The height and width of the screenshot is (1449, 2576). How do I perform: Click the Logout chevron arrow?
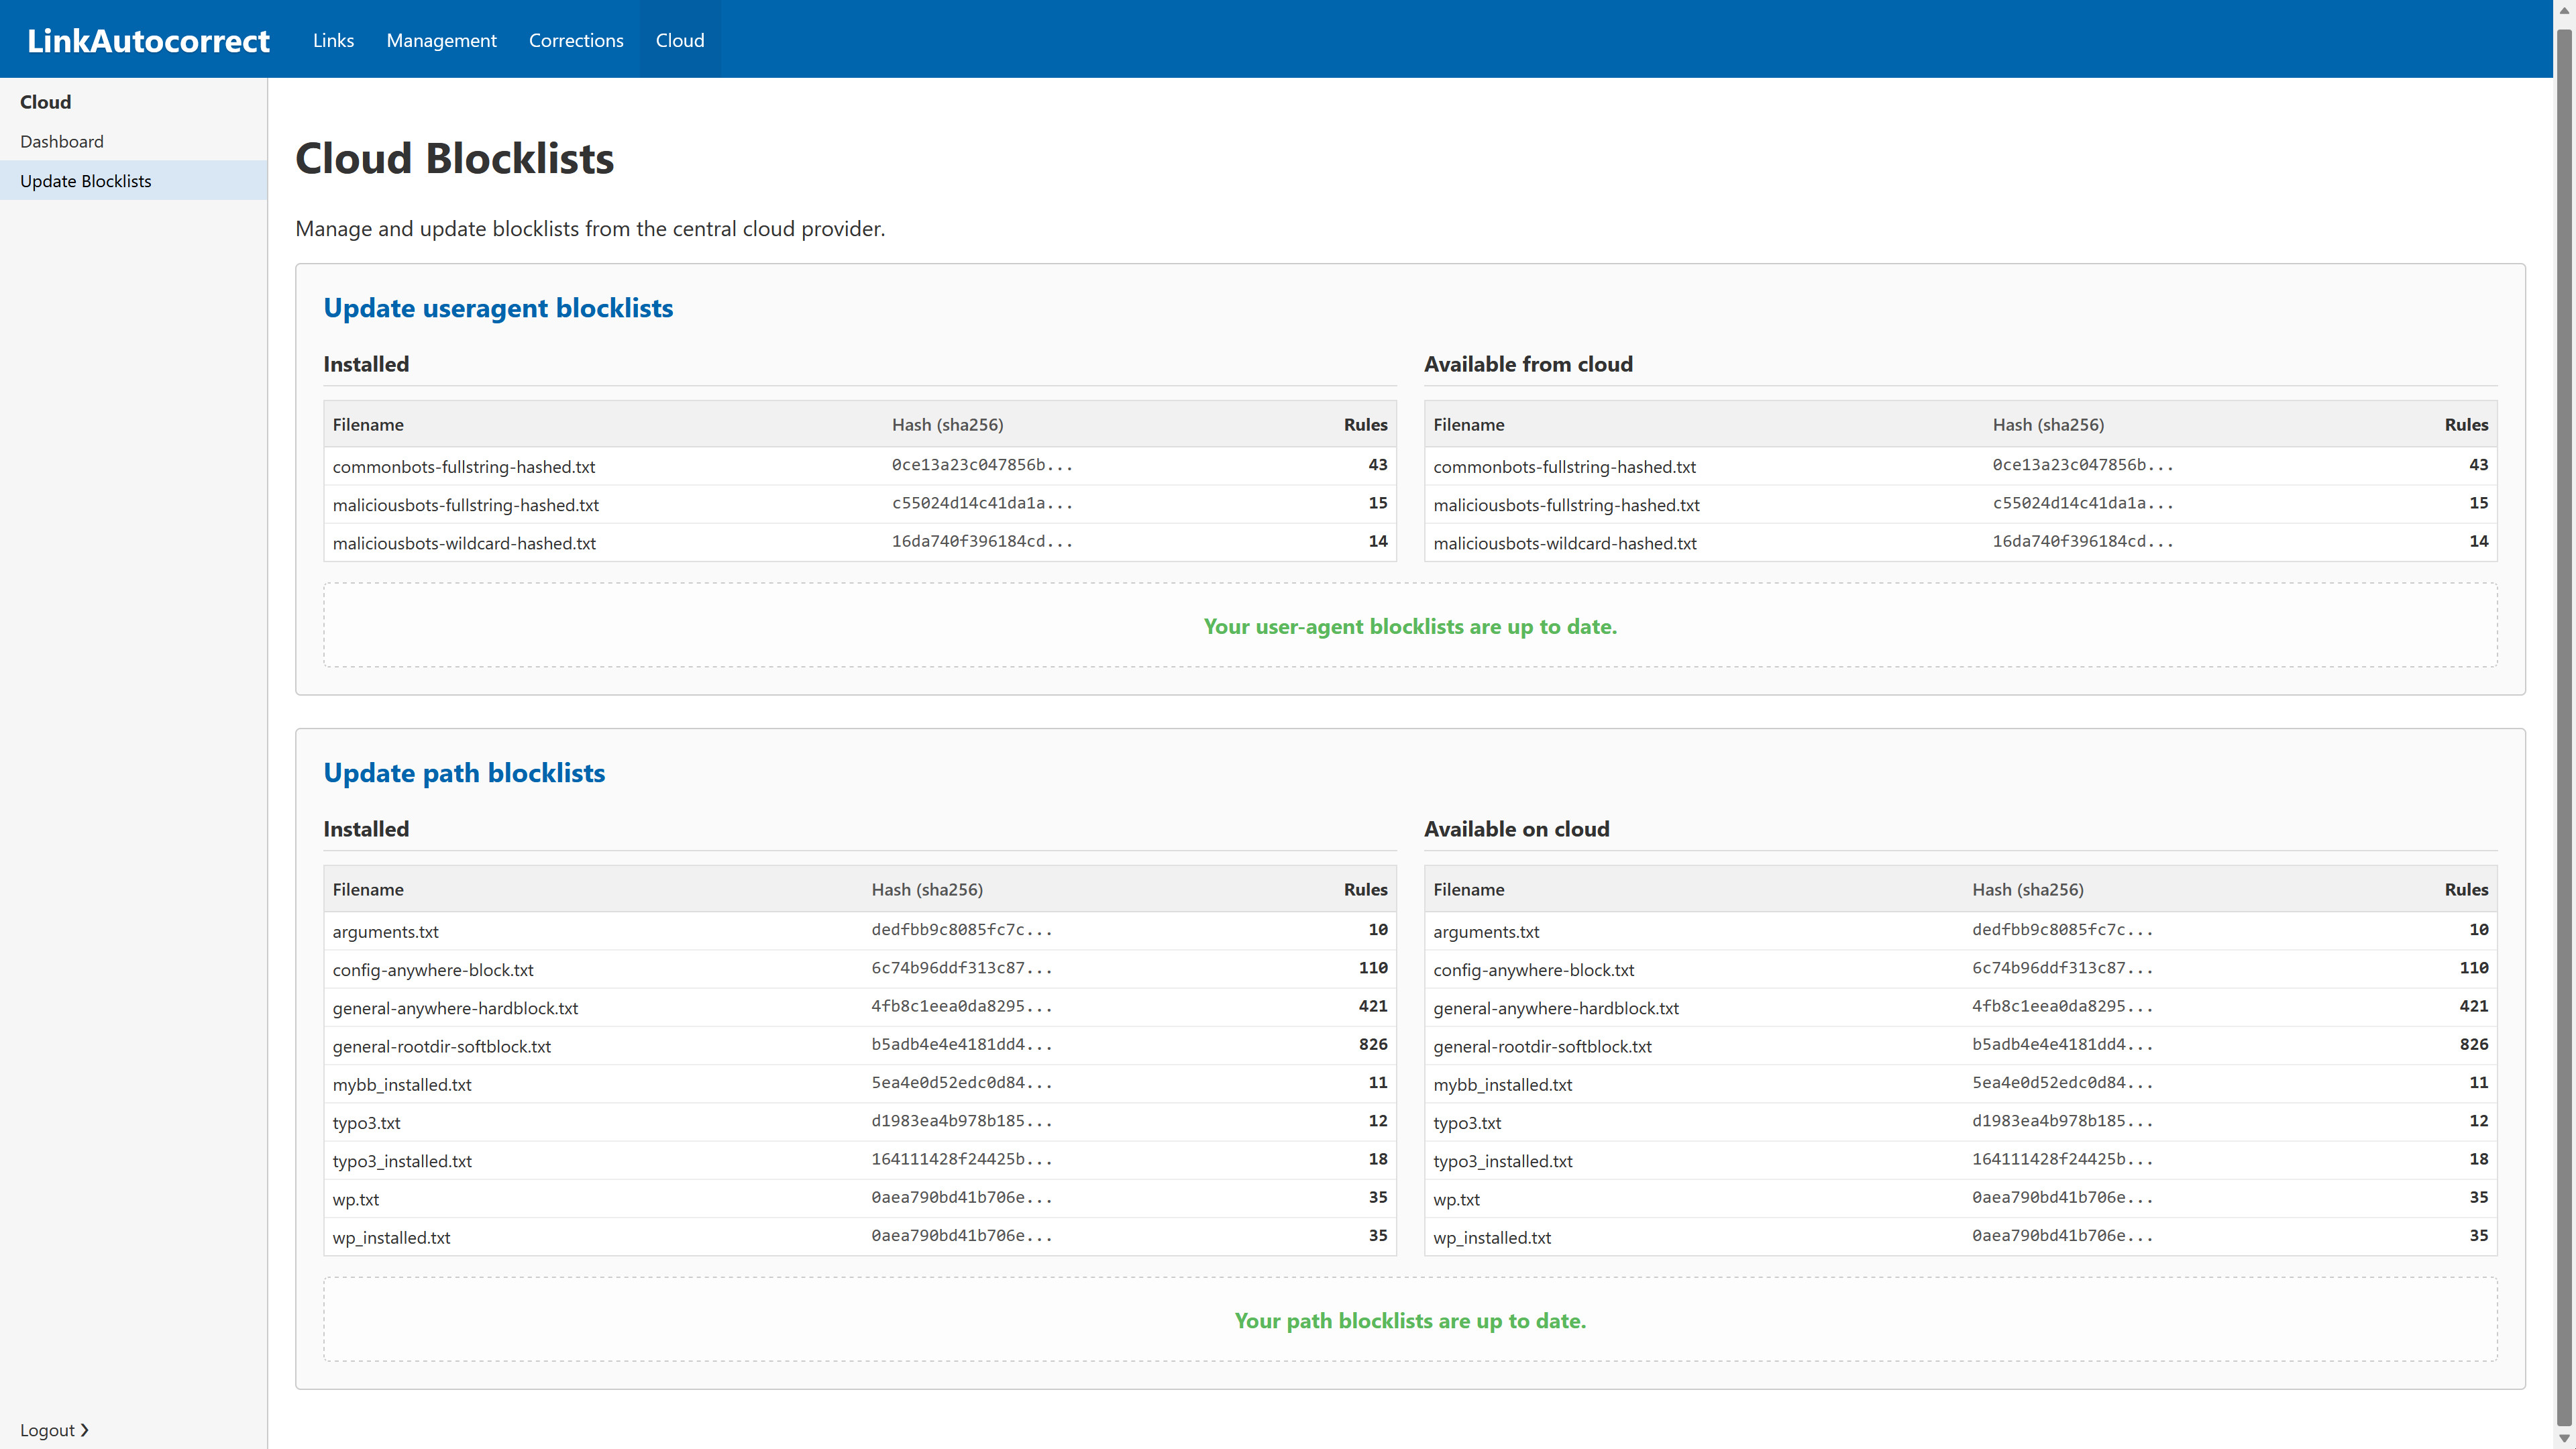coord(85,1430)
